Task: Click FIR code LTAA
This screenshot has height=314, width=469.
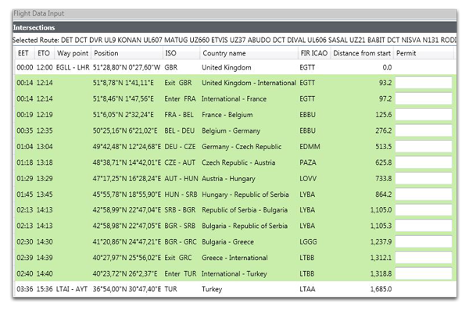Action: click(307, 289)
